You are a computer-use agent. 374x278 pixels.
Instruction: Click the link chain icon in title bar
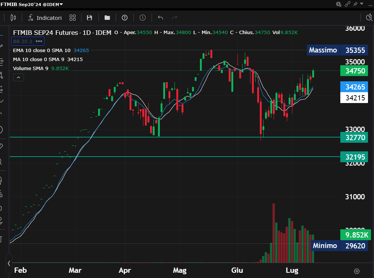coord(347,4)
